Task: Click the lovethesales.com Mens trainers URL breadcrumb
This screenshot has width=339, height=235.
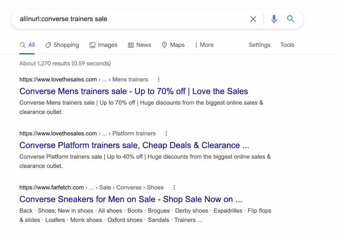Action: coord(84,80)
